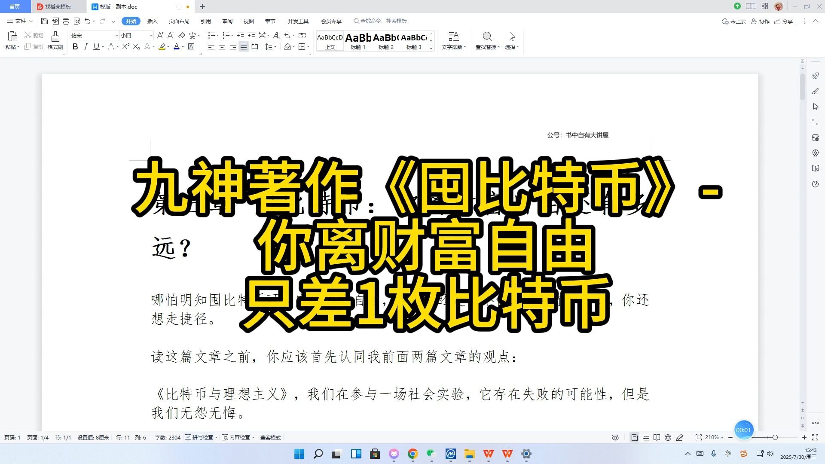This screenshot has height=464, width=825.
Task: Click the Increase font size icon
Action: [x=160, y=35]
